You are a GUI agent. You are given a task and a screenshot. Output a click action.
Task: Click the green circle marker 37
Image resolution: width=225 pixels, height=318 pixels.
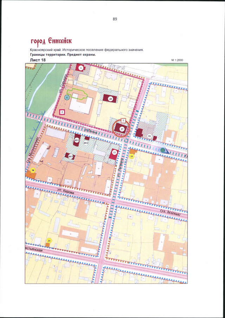[x=162, y=150]
